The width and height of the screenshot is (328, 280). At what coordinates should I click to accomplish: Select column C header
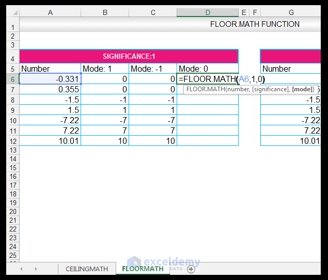pos(153,12)
